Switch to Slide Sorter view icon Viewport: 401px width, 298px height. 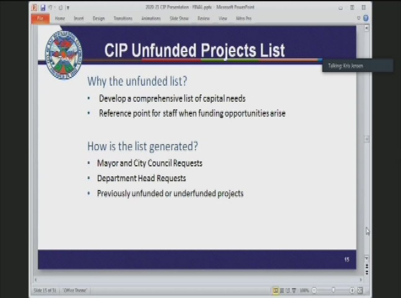tap(282, 291)
